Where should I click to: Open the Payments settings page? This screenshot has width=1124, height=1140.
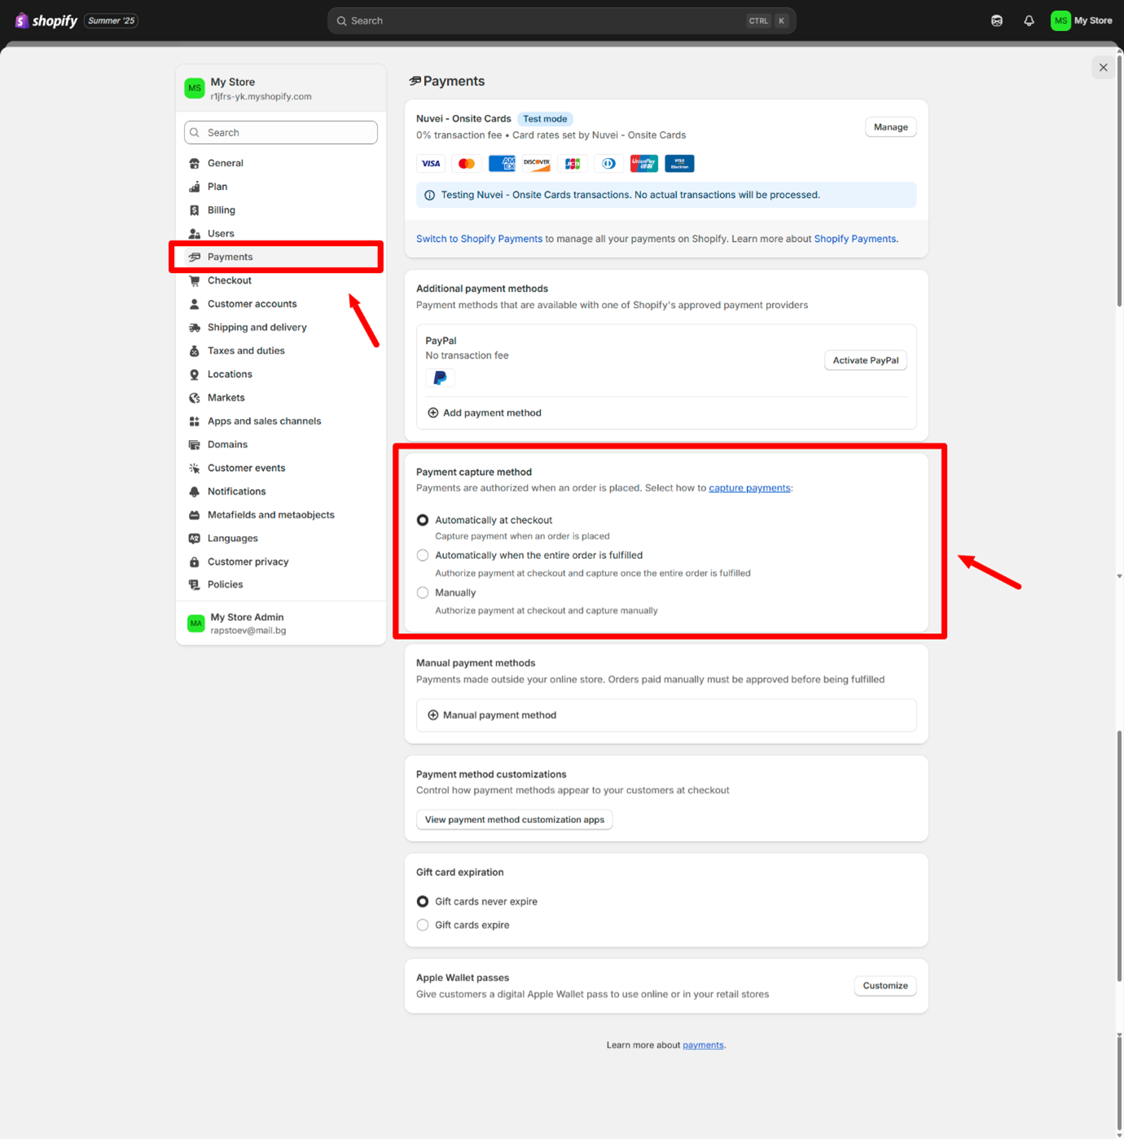280,257
